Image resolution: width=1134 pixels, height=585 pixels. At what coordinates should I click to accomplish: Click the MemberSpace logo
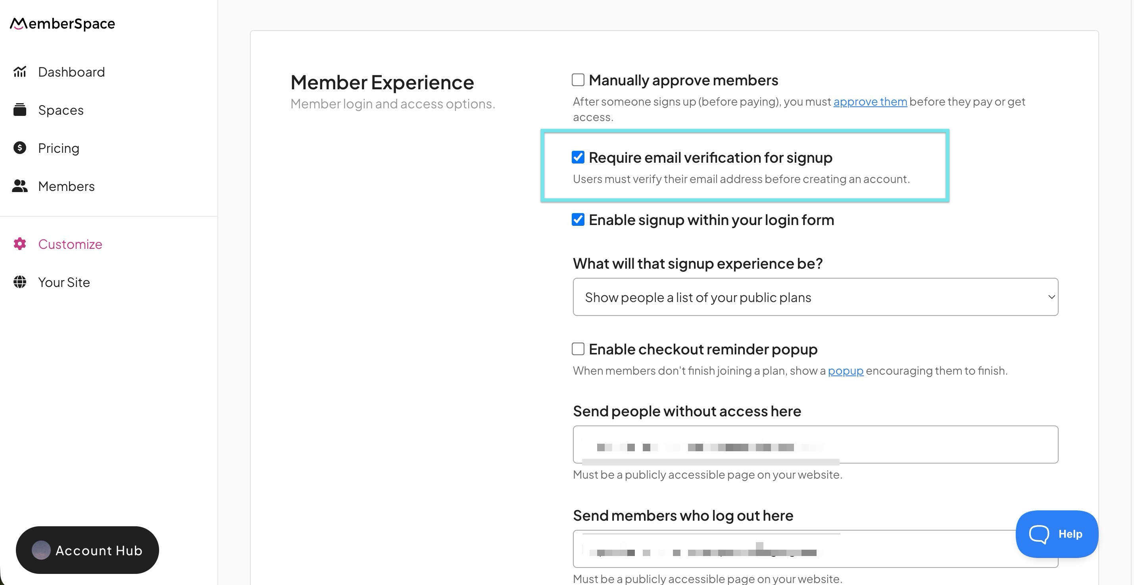click(x=63, y=24)
